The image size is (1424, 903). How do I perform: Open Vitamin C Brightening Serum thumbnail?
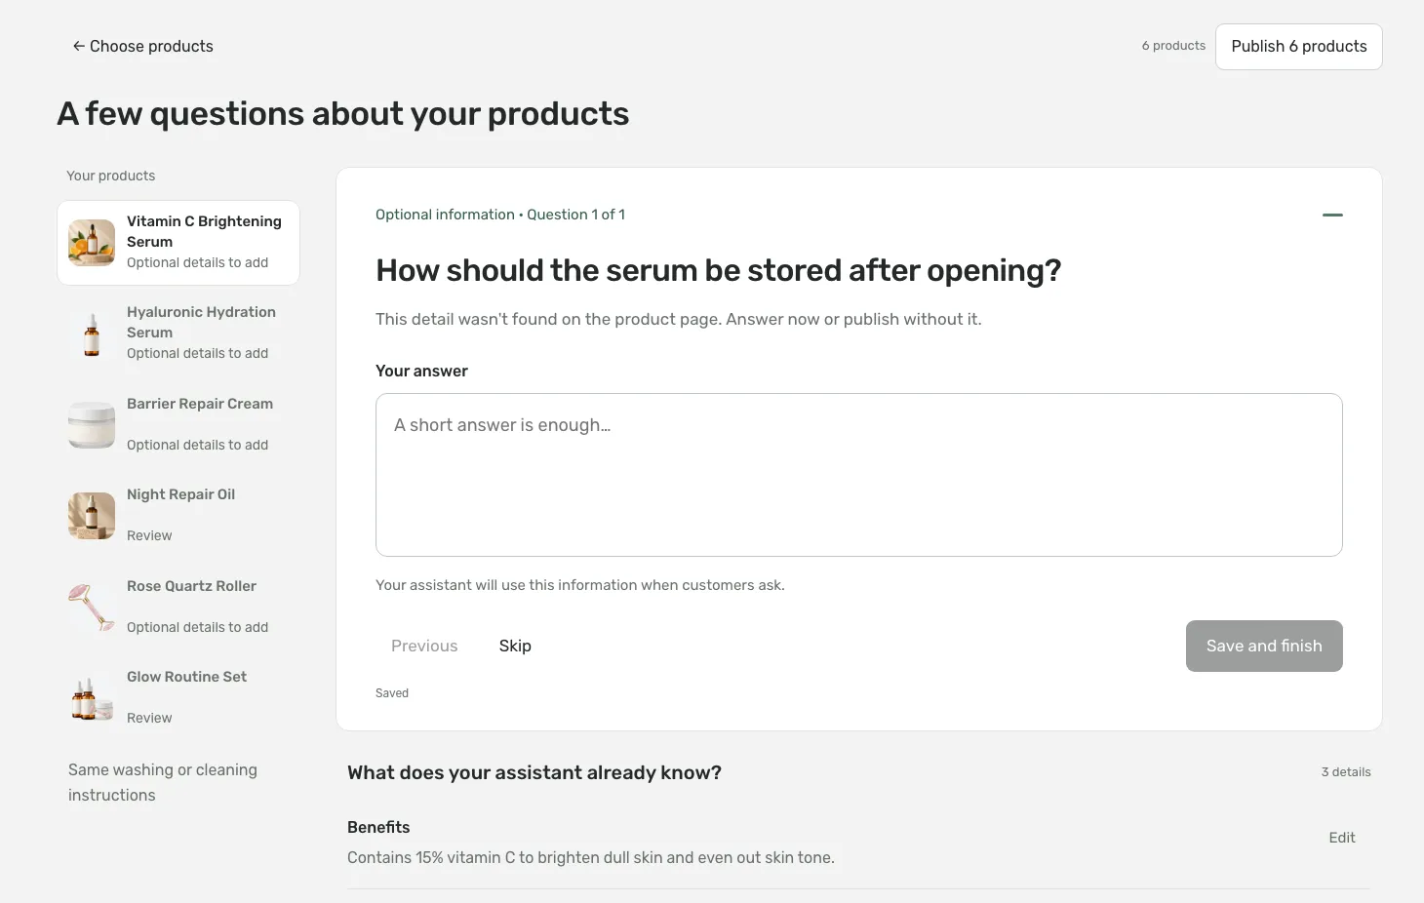[x=92, y=243]
